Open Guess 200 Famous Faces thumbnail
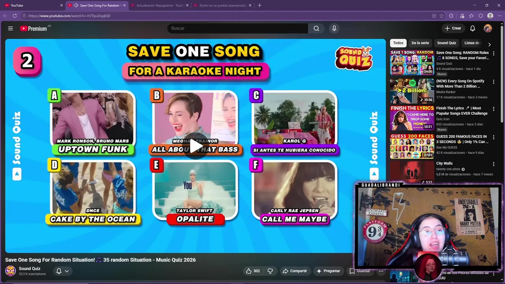 [412, 146]
